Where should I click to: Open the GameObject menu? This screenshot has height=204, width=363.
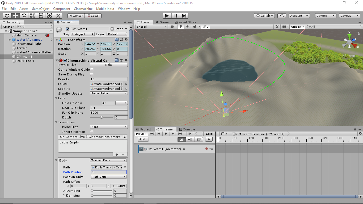tap(41, 8)
